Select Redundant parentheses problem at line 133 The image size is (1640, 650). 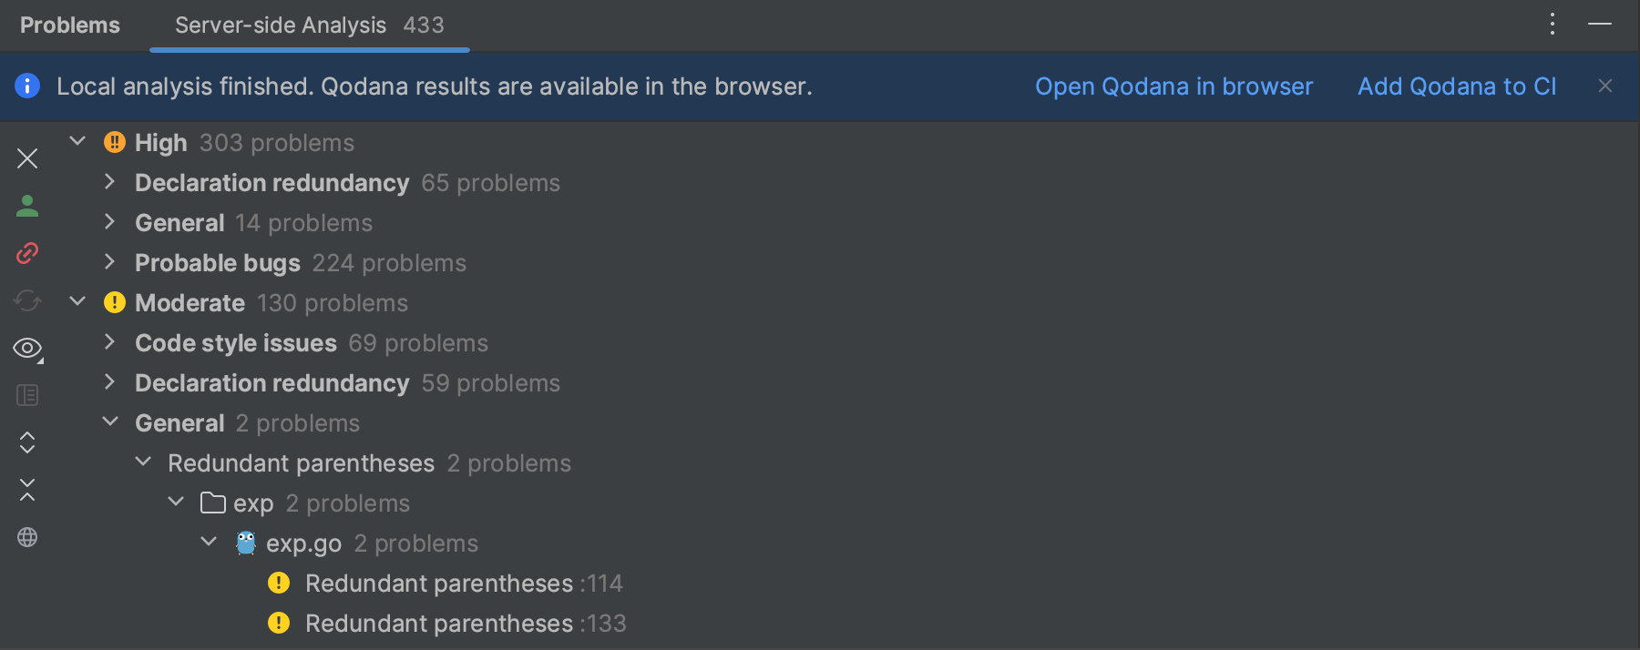[465, 624]
